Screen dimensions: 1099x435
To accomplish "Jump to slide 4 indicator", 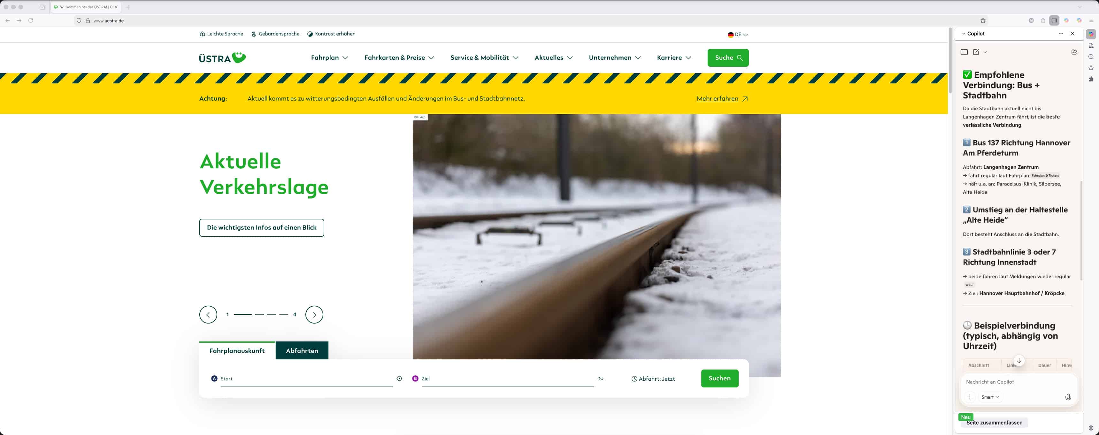I will pyautogui.click(x=284, y=315).
